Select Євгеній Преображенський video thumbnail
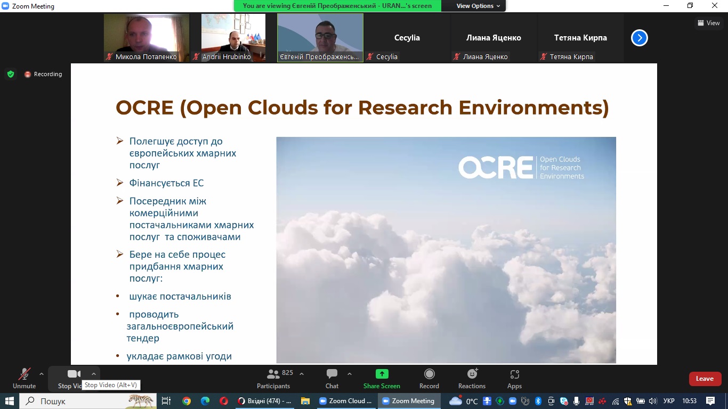The width and height of the screenshot is (728, 409). click(320, 38)
